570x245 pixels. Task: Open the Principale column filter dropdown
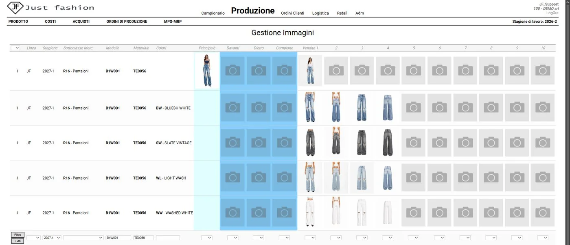point(207,238)
